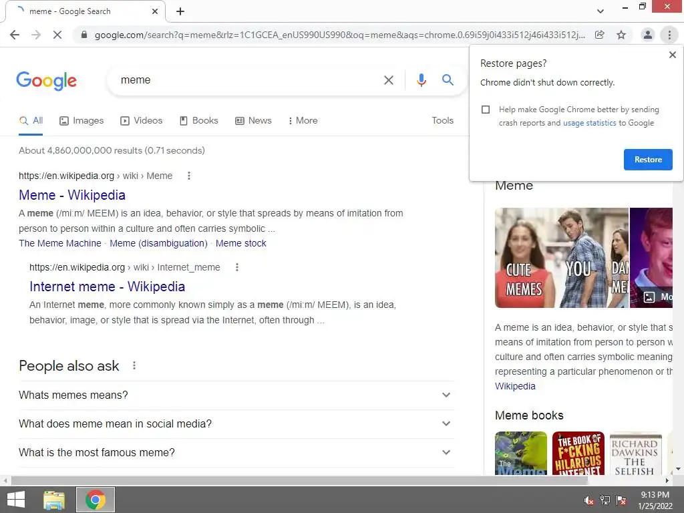
Task: Open the Bad Luck Brian meme thumbnail
Action: click(651, 258)
